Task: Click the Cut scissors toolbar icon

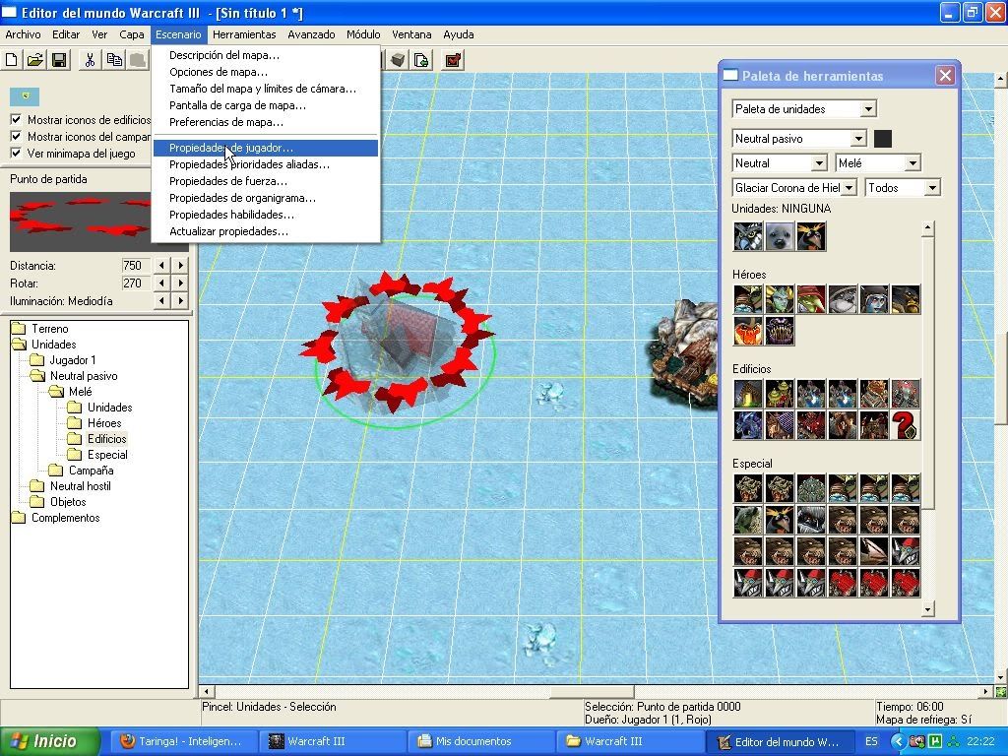Action: [90, 60]
